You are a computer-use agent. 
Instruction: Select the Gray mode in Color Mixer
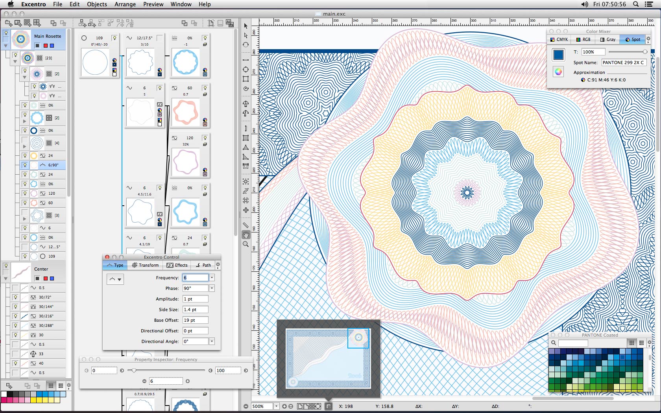click(608, 39)
